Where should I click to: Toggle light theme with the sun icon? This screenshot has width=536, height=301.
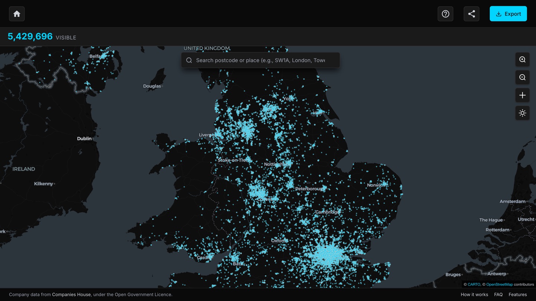523,113
